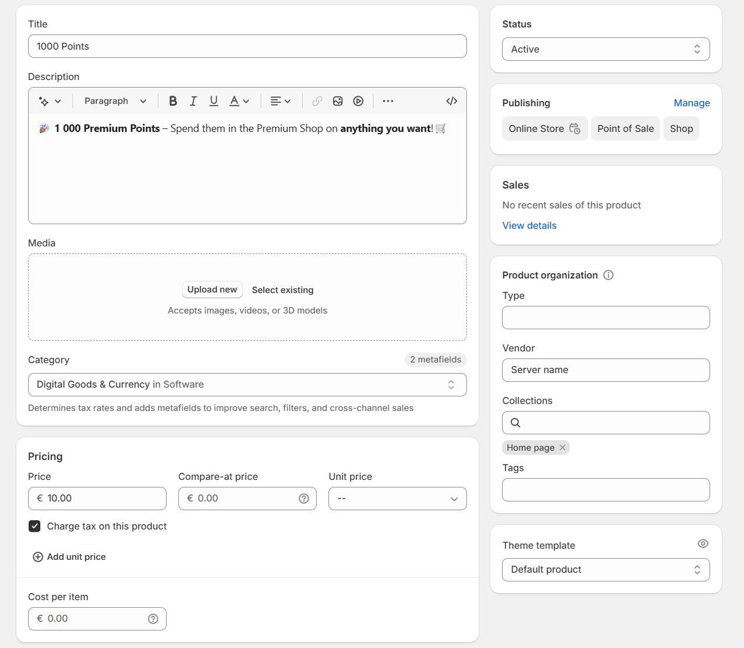Open the Category selector dropdown
The width and height of the screenshot is (744, 648).
pos(247,385)
